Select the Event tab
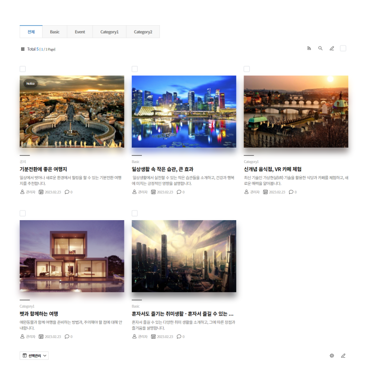 click(x=80, y=32)
